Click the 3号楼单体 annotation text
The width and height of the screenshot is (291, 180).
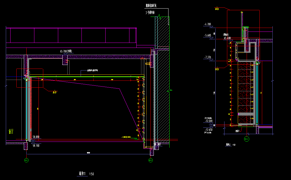(152, 12)
